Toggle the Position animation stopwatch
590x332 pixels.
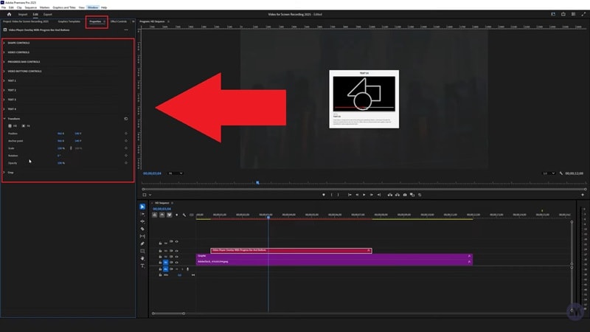pos(126,134)
